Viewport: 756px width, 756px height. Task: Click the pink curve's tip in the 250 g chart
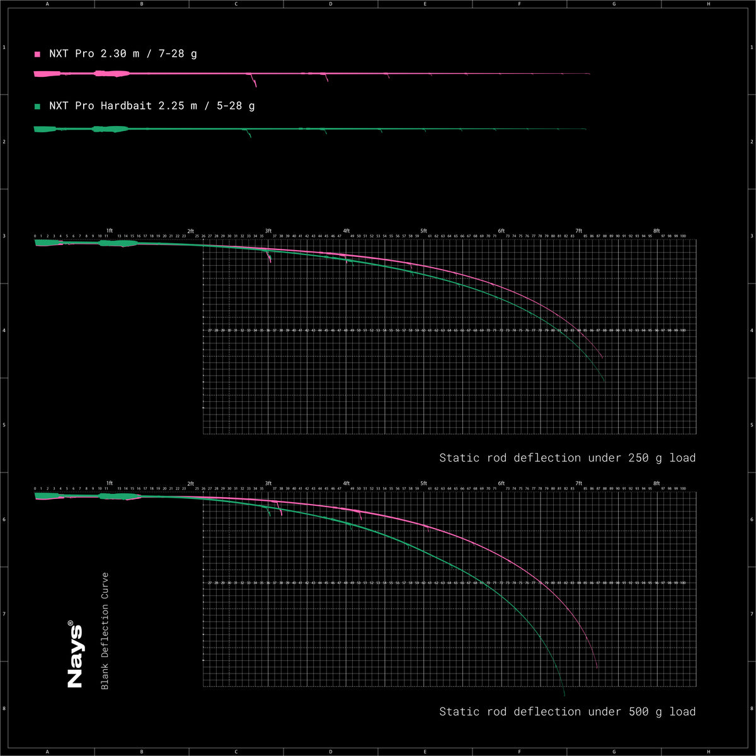pos(602,358)
